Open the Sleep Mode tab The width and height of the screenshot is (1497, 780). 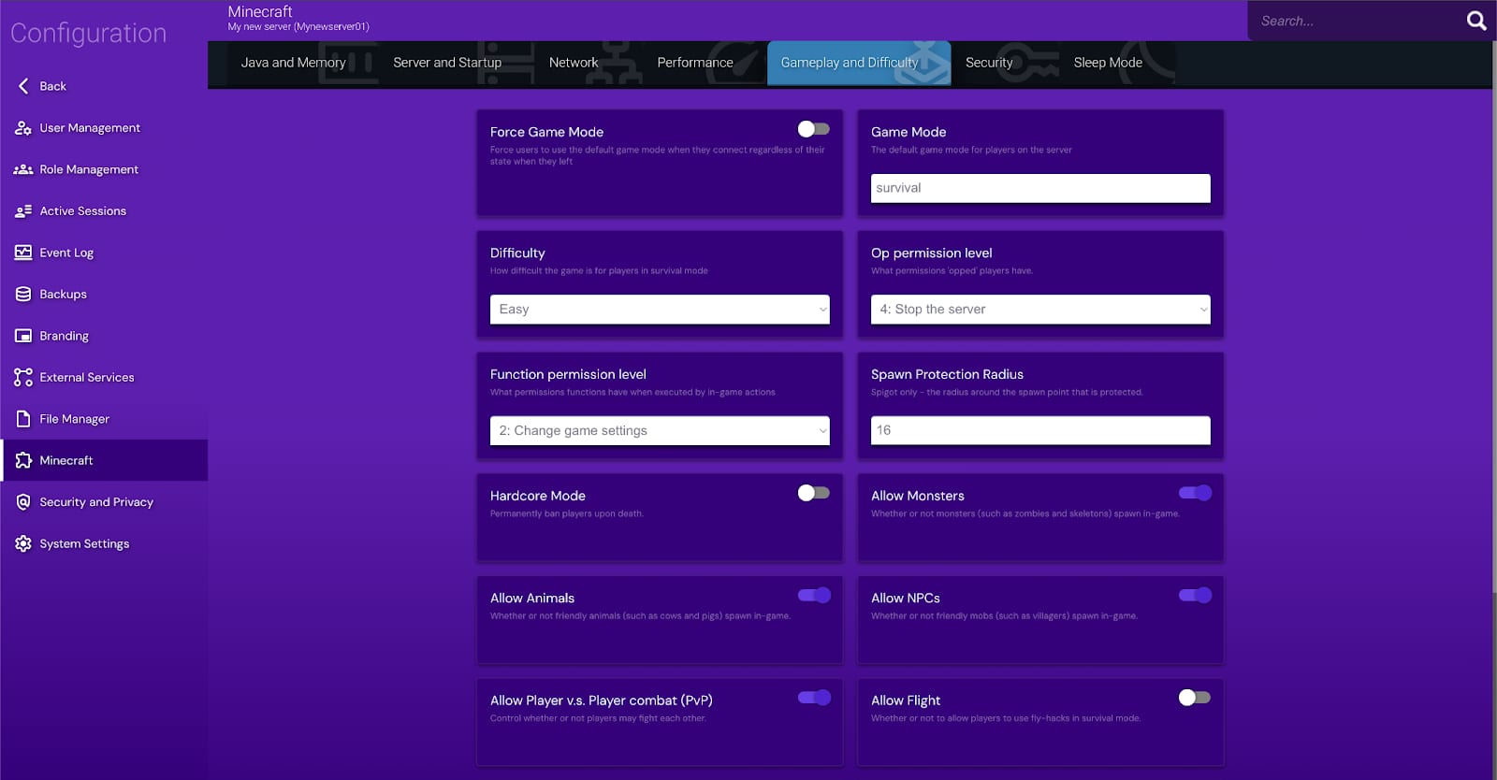(1108, 63)
